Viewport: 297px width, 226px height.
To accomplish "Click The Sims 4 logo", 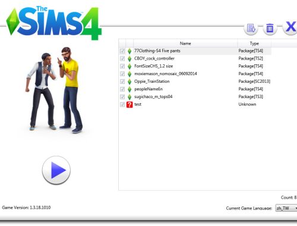I will pyautogui.click(x=54, y=23).
